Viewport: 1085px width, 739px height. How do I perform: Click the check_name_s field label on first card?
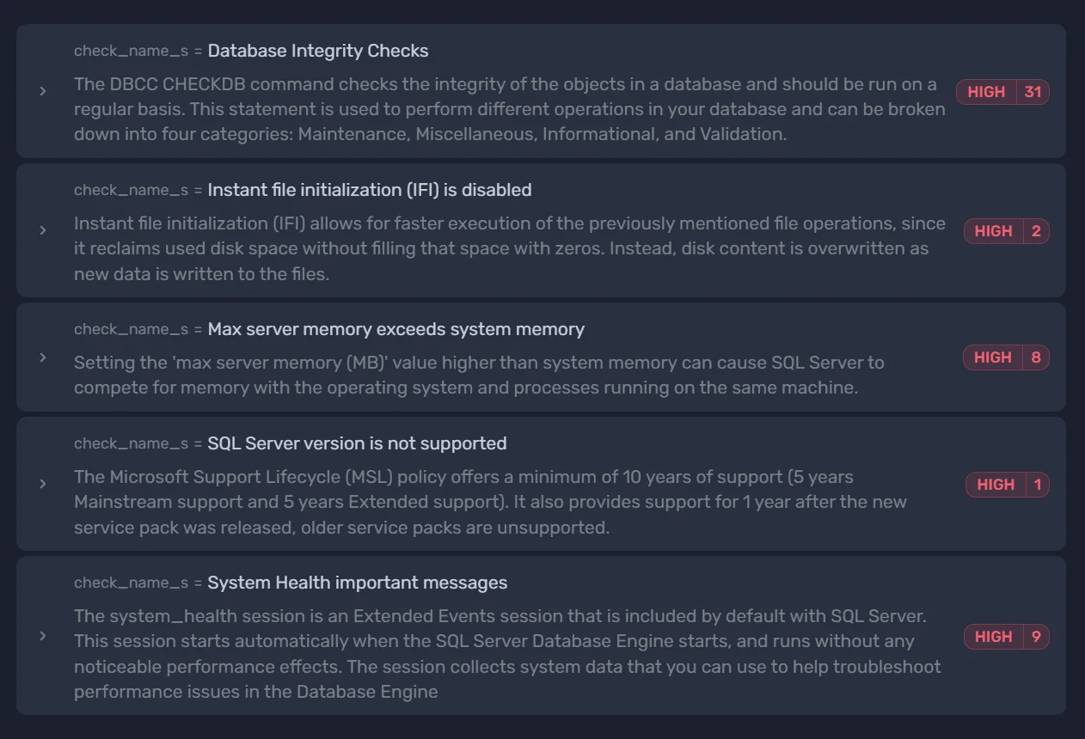click(131, 51)
